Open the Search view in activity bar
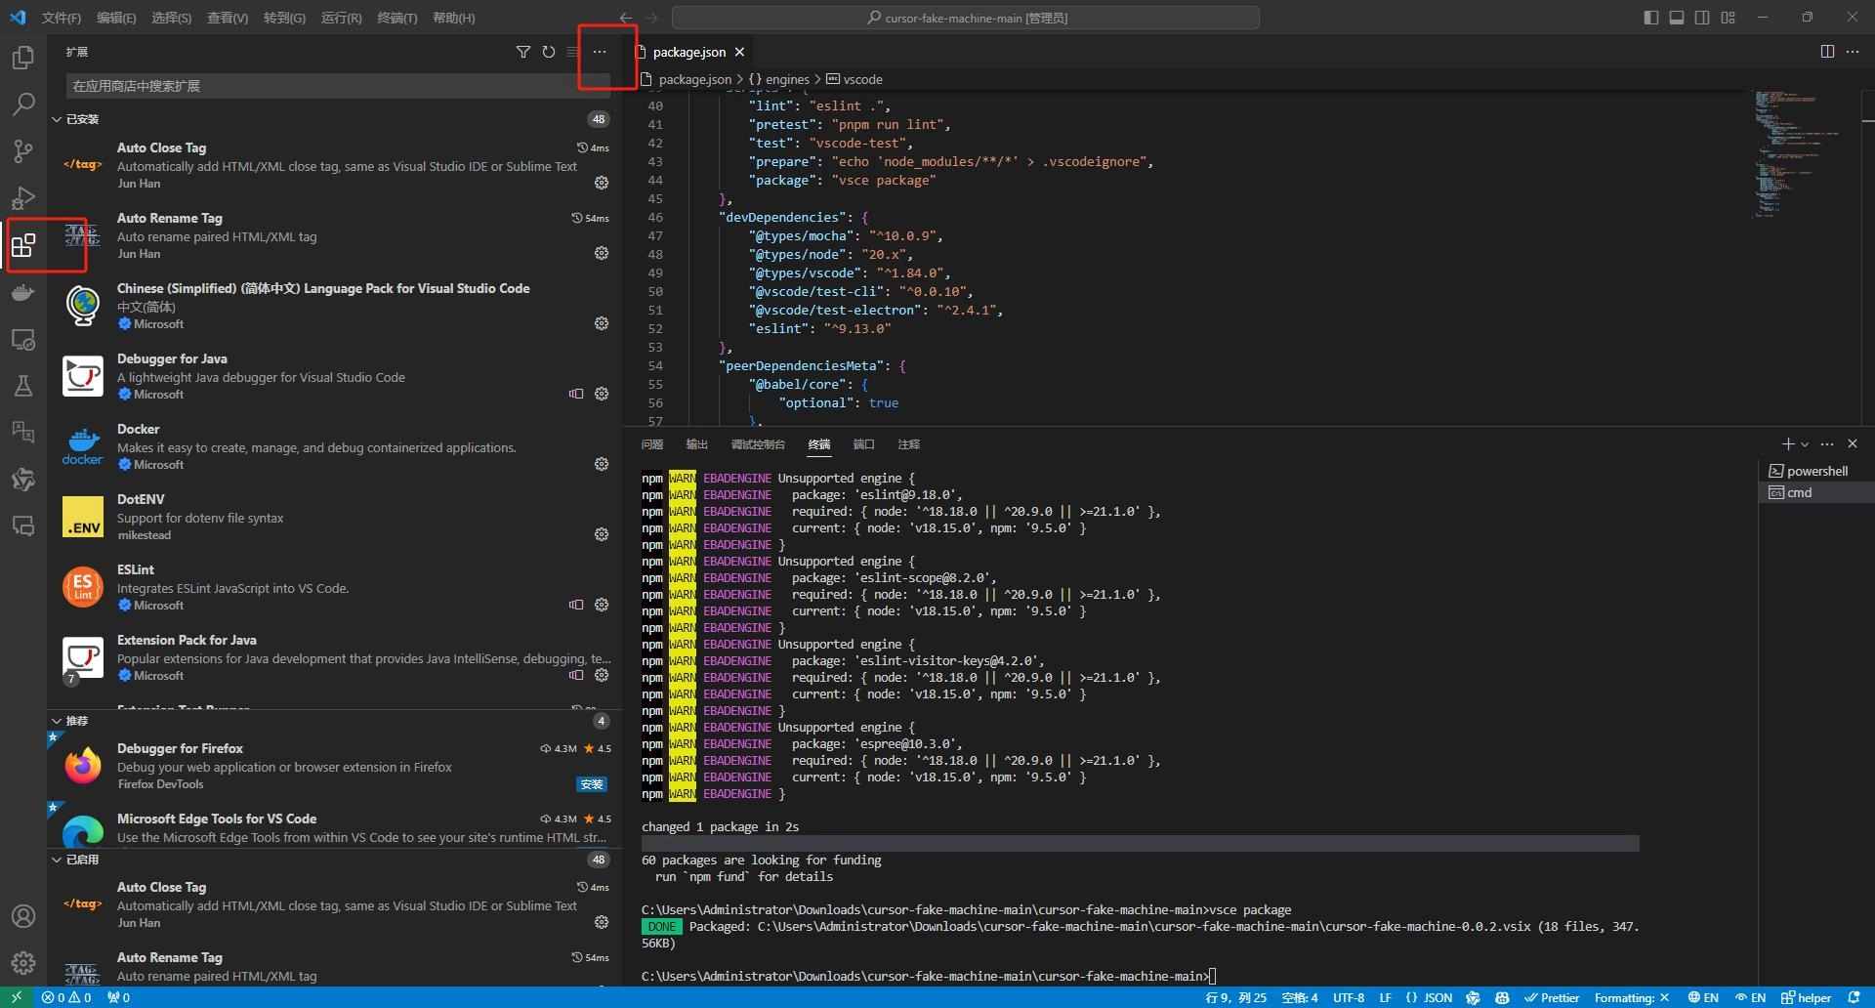The image size is (1875, 1008). [23, 104]
